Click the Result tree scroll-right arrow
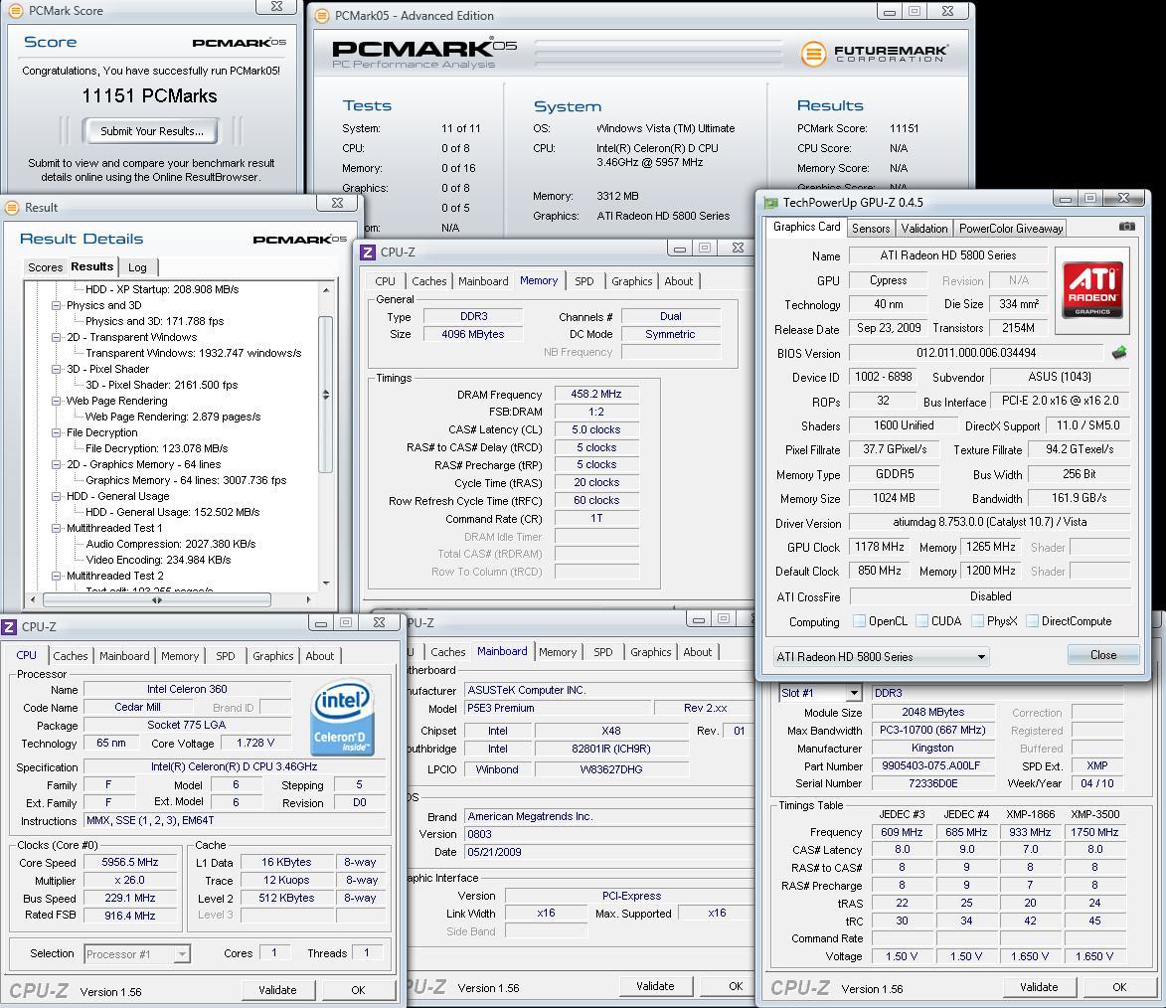 tap(308, 599)
